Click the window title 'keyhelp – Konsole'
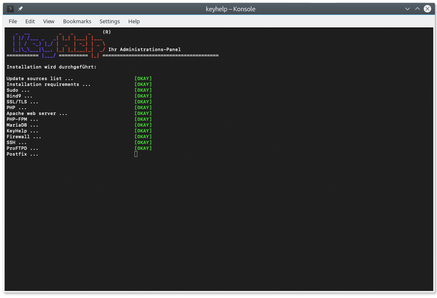437x298 pixels. coord(230,9)
